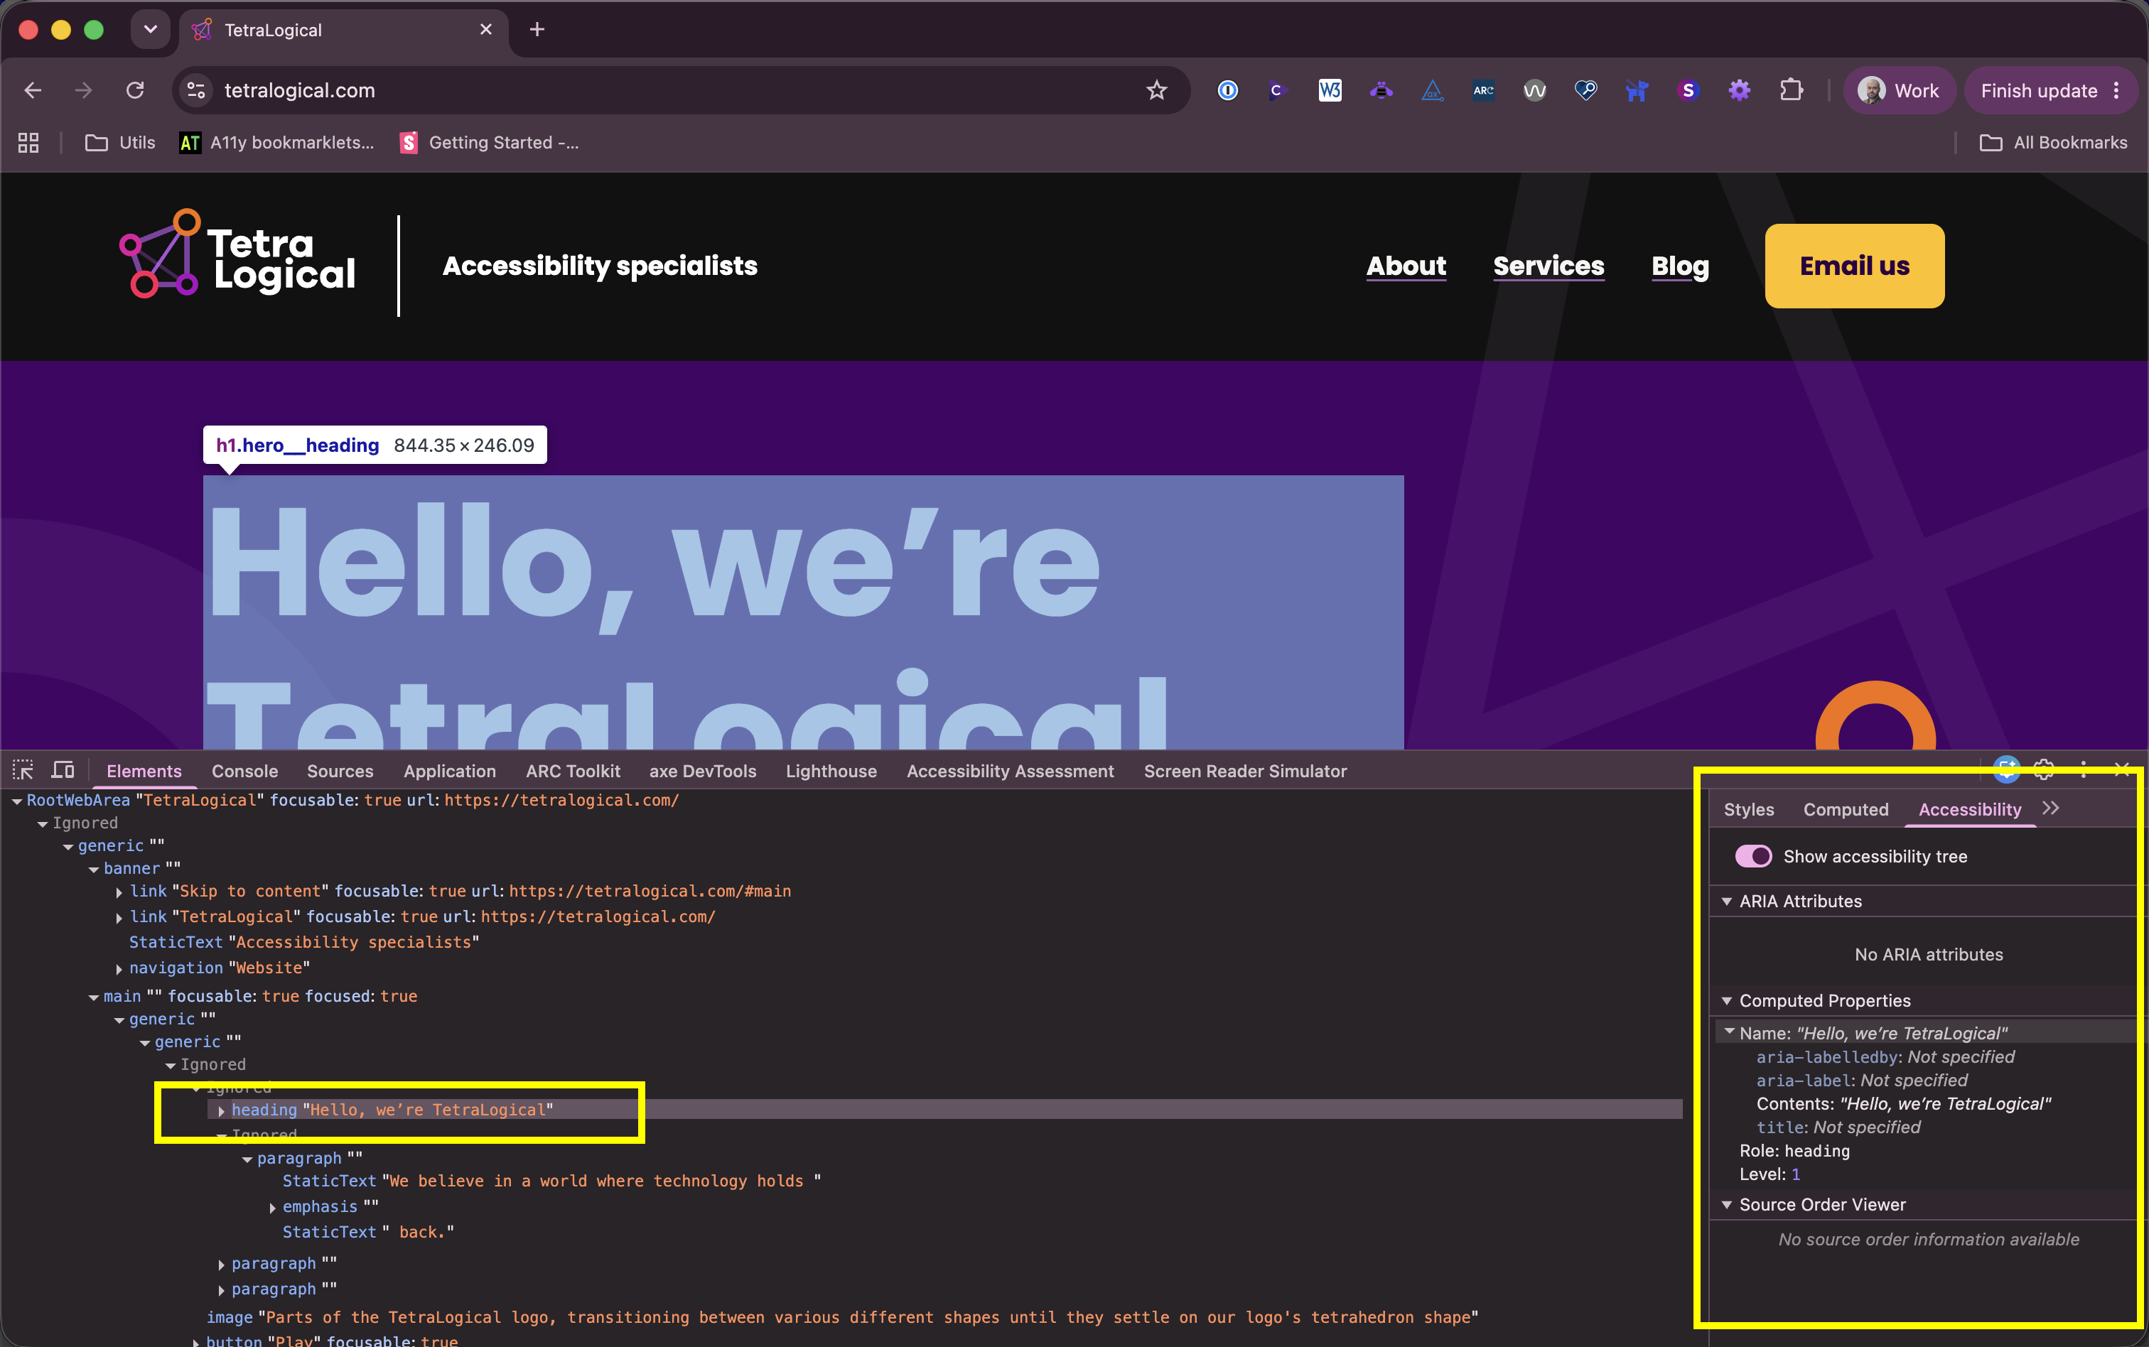Screen dimensions: 2149x1347
Task: Collapse the banner node in the tree
Action: [x=94, y=870]
